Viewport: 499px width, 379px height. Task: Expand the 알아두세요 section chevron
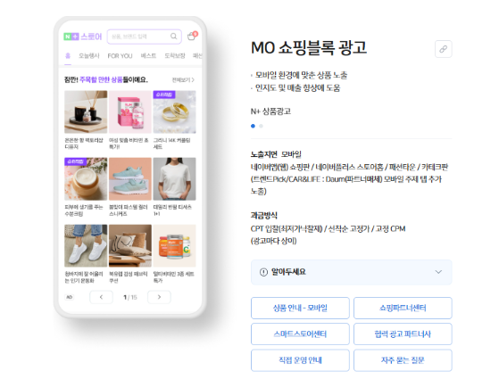click(438, 272)
